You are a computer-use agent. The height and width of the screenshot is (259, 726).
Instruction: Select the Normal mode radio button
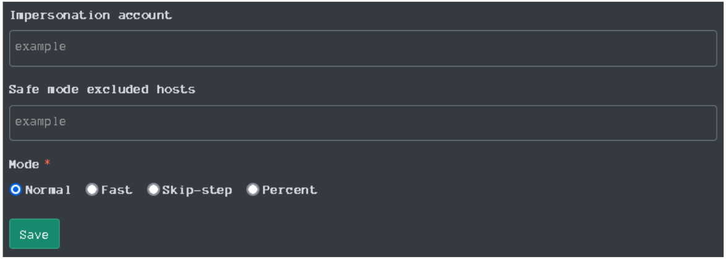(x=16, y=190)
